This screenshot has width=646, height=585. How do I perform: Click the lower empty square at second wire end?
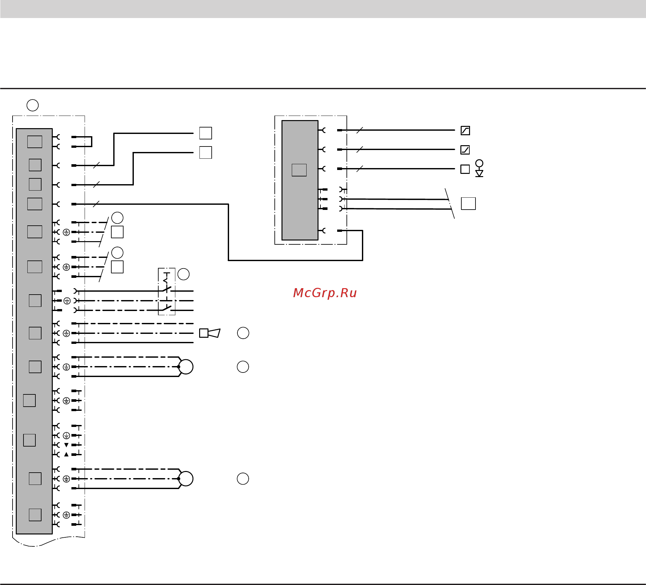pyautogui.click(x=206, y=152)
